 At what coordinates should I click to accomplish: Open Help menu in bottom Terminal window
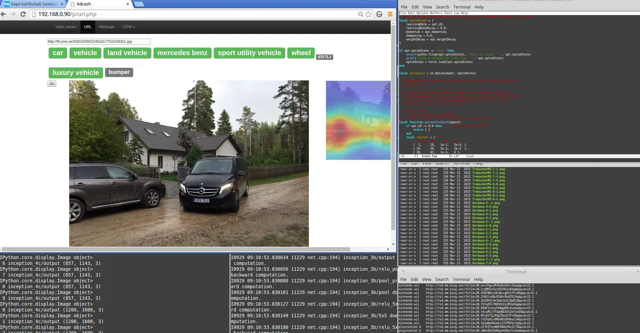click(478, 279)
